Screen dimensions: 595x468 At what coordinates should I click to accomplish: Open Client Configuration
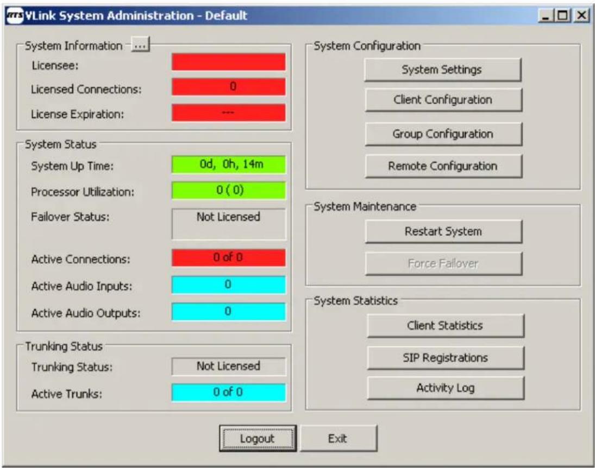pyautogui.click(x=443, y=100)
